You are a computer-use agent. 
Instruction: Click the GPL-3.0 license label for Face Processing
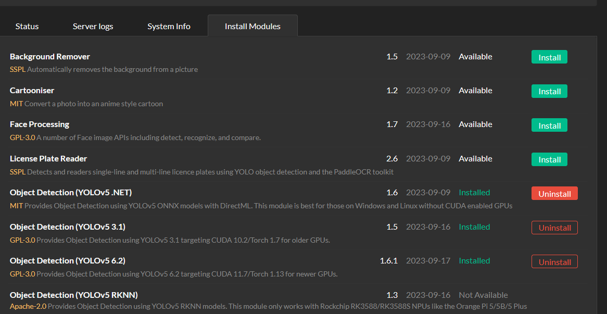(x=22, y=138)
